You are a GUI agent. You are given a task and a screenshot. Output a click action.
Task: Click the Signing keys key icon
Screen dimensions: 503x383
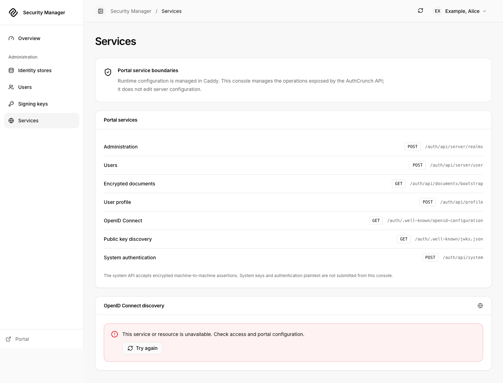(x=11, y=104)
